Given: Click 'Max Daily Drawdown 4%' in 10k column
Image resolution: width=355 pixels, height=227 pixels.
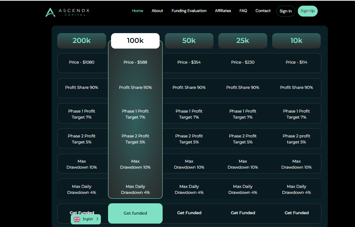Looking at the screenshot, I should pos(296,189).
